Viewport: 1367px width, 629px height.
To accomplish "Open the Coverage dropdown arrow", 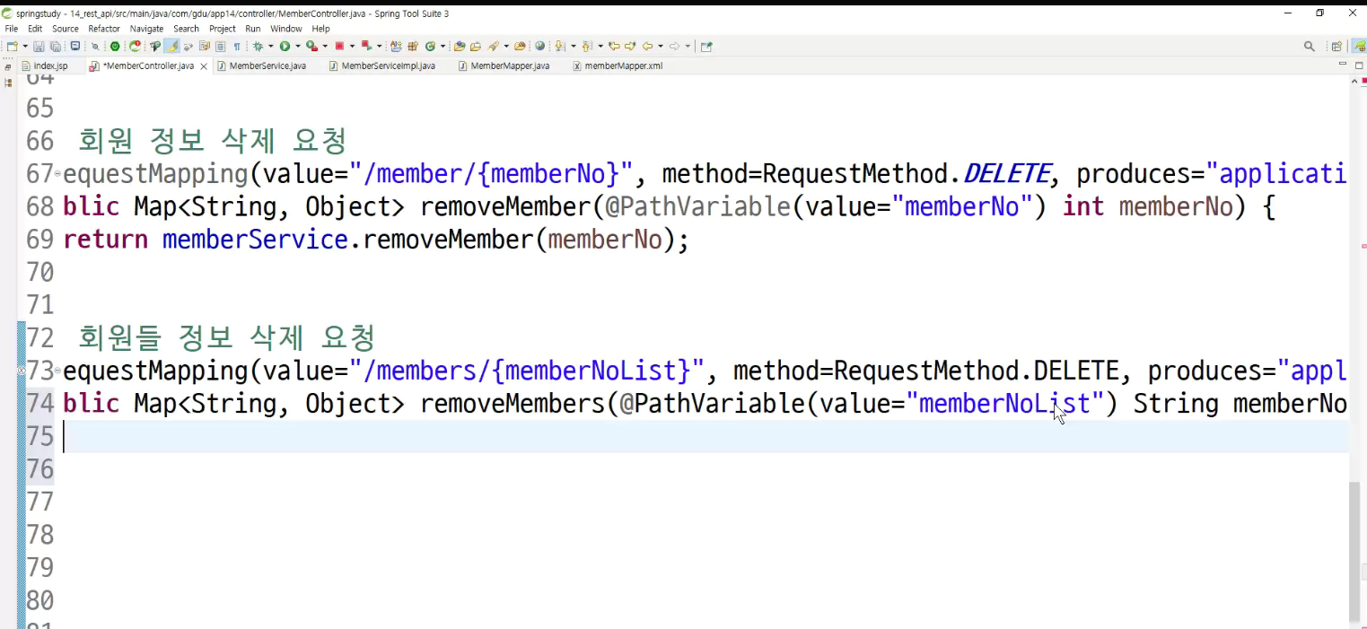I will 325,46.
